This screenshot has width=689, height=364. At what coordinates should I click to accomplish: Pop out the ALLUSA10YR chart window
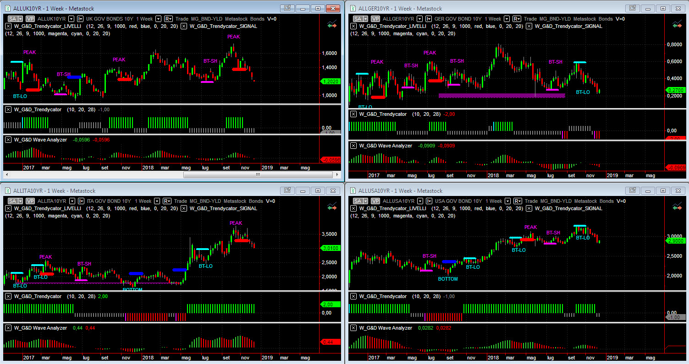pyautogui.click(x=632, y=190)
